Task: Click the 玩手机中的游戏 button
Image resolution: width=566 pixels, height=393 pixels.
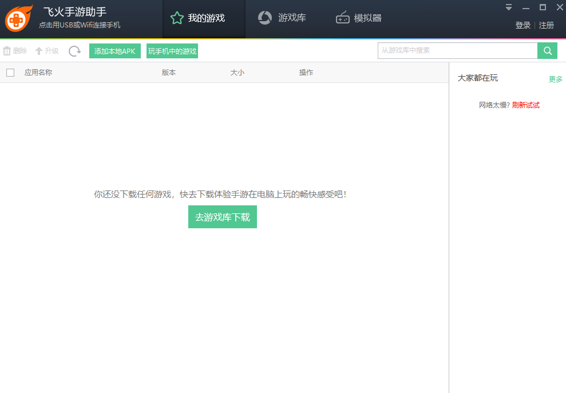Action: click(x=171, y=50)
